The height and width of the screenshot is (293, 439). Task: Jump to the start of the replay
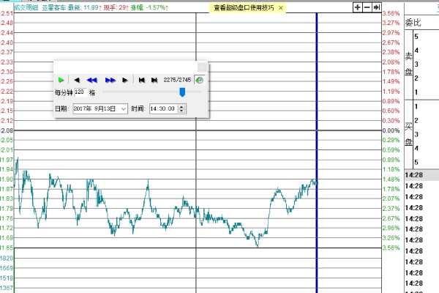141,80
